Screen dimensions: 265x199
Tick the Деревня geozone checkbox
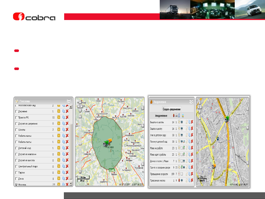16,111
